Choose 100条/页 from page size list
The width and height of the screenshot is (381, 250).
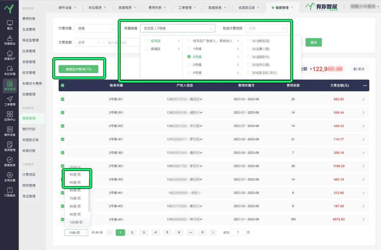[x=76, y=222]
